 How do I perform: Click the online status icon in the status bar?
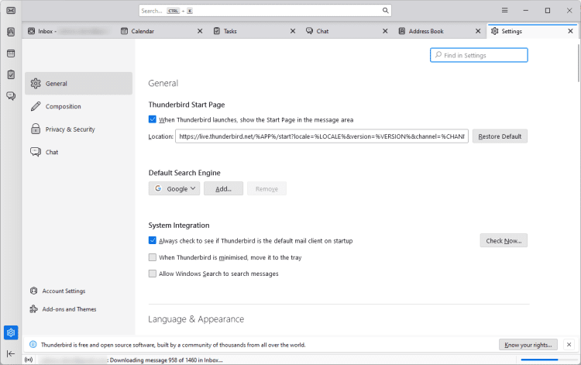[29, 360]
